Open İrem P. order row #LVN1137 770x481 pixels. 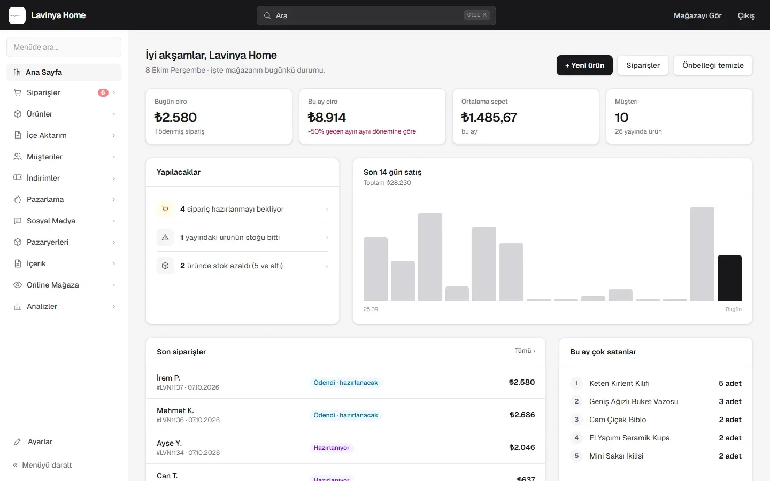pyautogui.click(x=345, y=382)
